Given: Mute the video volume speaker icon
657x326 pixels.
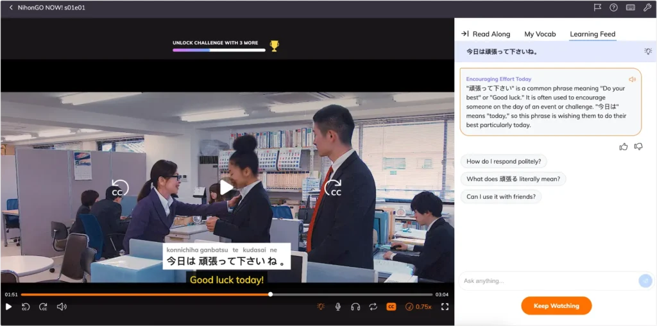Looking at the screenshot, I should pos(62,307).
